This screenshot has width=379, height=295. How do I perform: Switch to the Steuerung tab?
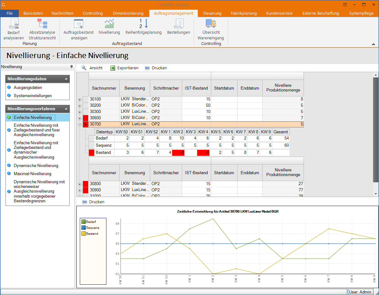[x=212, y=13]
